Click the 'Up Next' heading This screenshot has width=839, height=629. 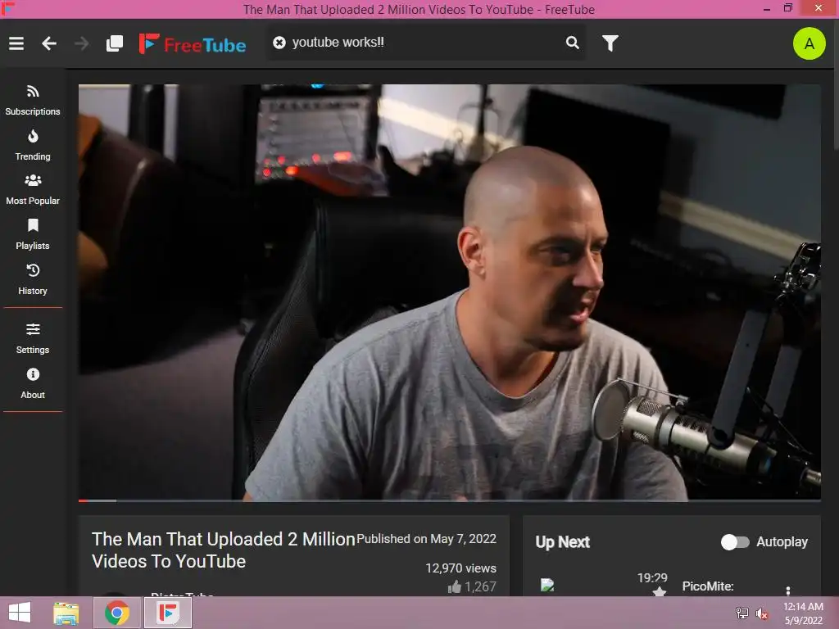[562, 542]
